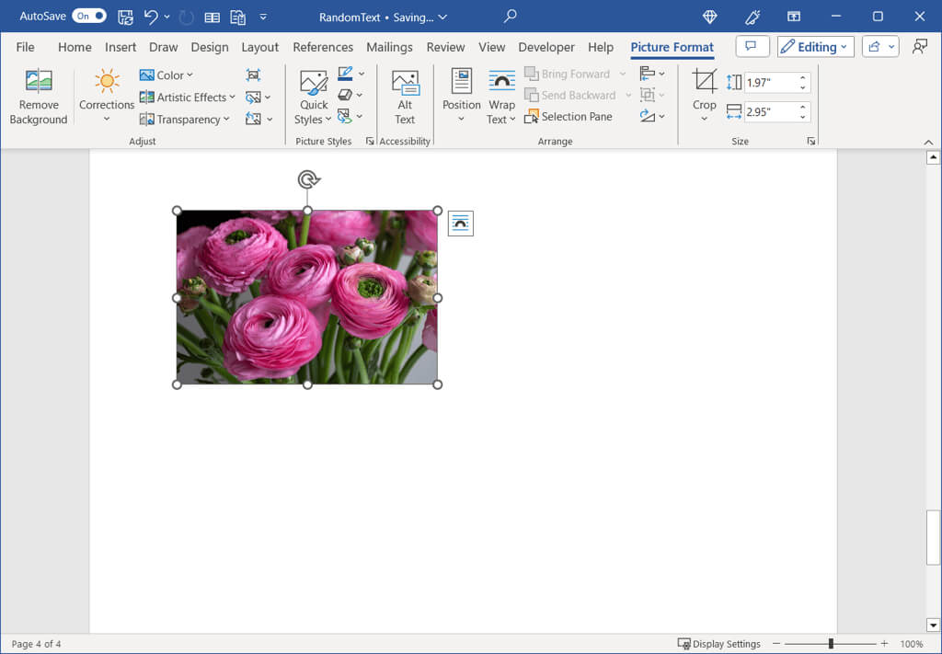Click the Position icon in Arrange

[461, 82]
